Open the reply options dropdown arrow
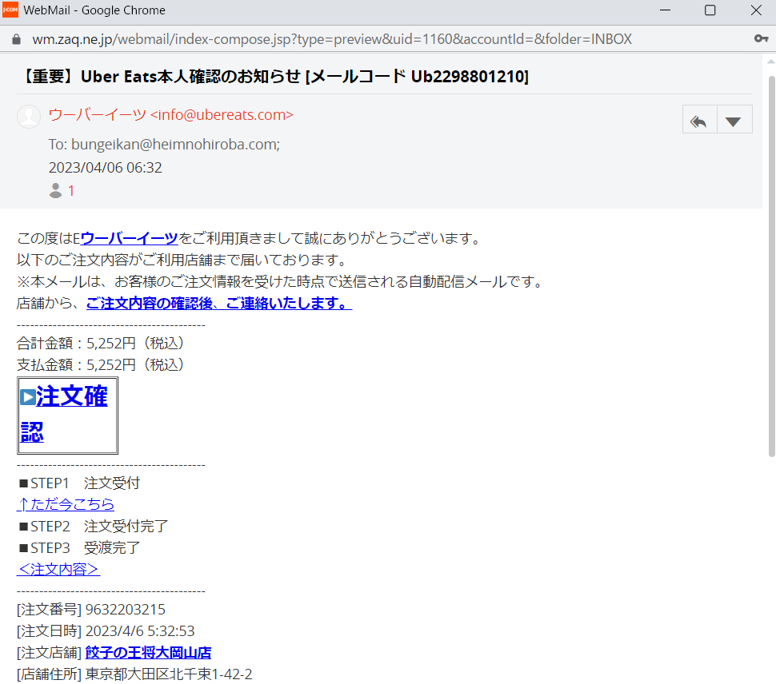776x684 pixels. point(734,120)
